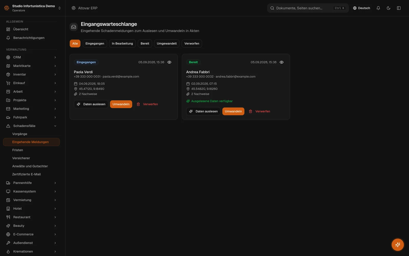Click the Marketing envelope icon
The width and height of the screenshot is (409, 256).
[8, 109]
